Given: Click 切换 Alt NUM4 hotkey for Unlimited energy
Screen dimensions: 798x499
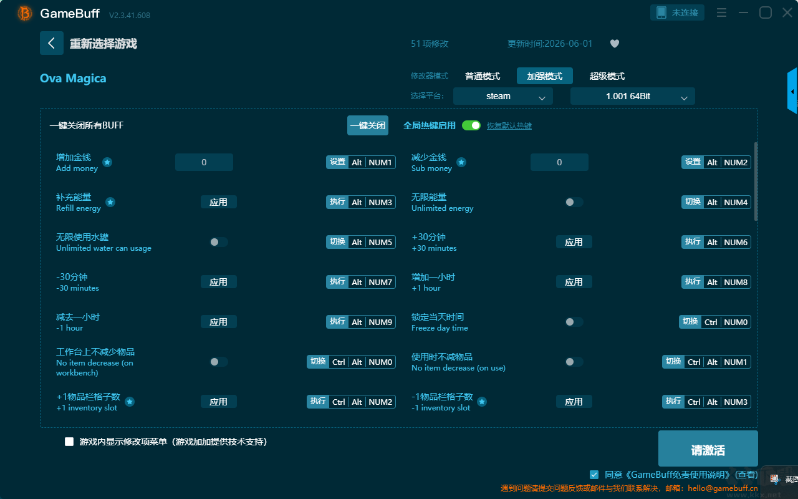Looking at the screenshot, I should tap(716, 202).
